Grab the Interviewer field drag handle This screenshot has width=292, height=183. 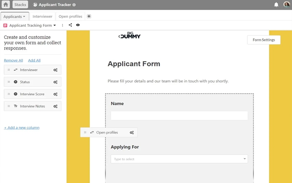9,70
